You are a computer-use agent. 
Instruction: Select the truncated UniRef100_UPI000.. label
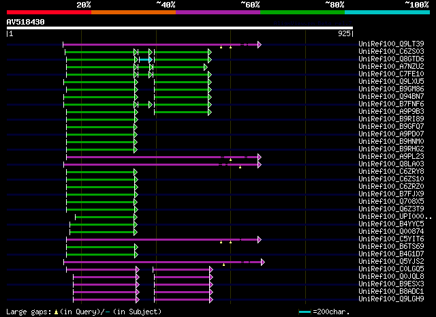click(x=395, y=217)
